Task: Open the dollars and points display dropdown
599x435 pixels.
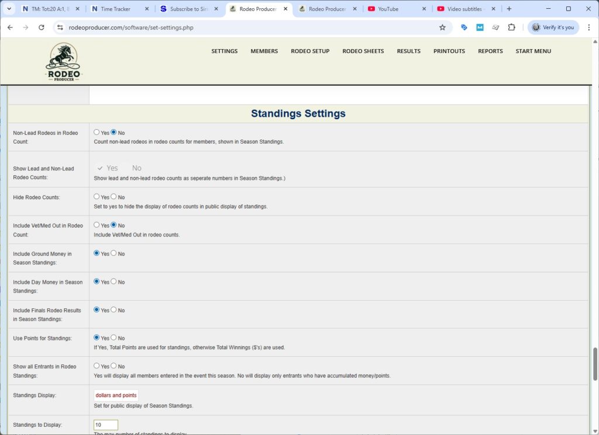Action: 115,395
